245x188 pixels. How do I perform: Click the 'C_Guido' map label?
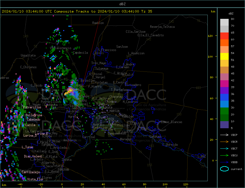(36, 85)
